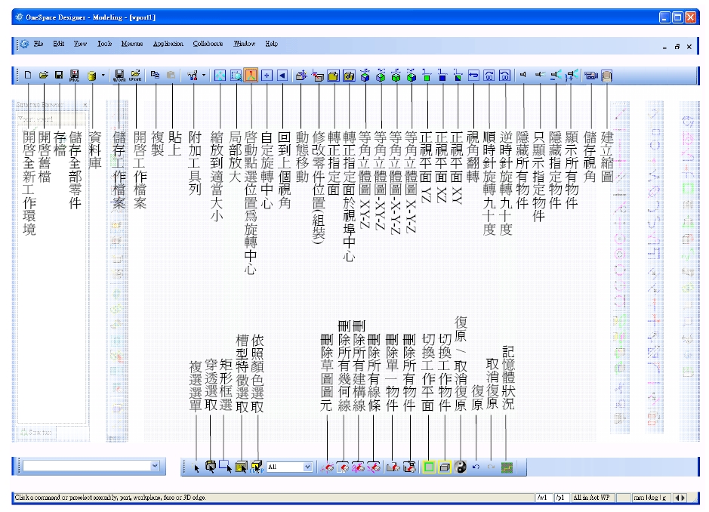Open the Application menu
Image resolution: width=709 pixels, height=512 pixels.
pos(168,44)
